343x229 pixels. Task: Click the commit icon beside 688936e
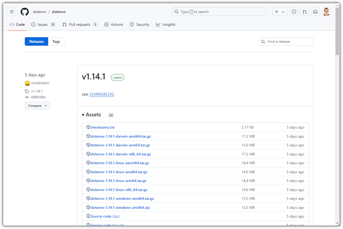(27, 97)
